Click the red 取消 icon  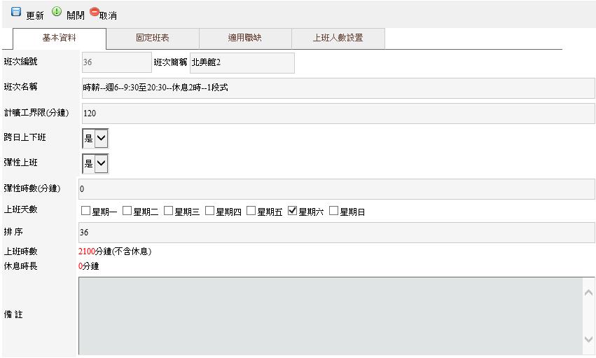(95, 13)
